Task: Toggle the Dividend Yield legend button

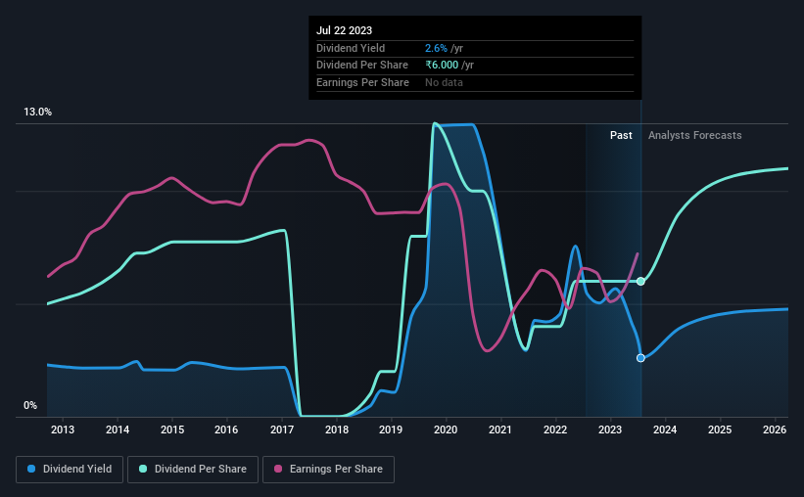Action: click(70, 470)
